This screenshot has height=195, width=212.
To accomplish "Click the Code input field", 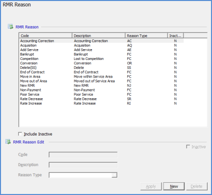I will 83,155.
